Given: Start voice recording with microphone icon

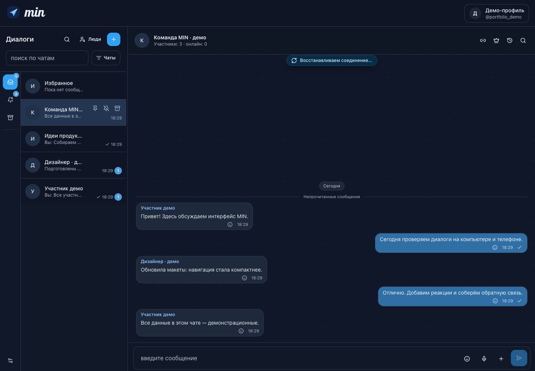Looking at the screenshot, I should (484, 359).
